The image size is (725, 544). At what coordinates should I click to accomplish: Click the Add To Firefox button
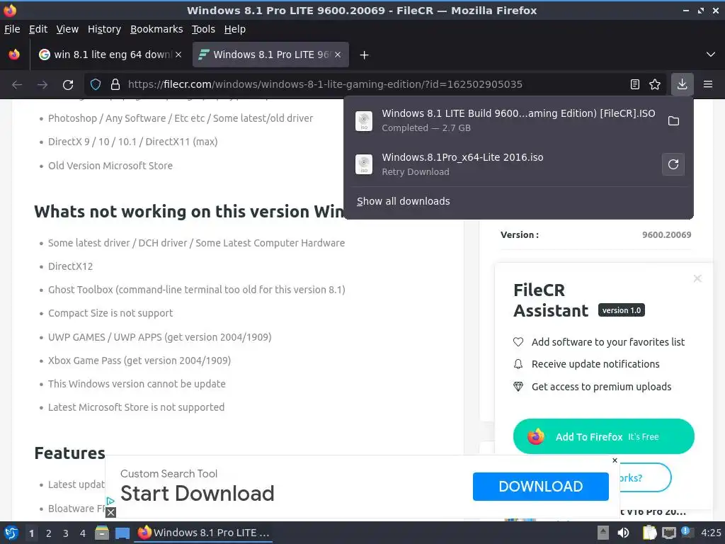(x=603, y=436)
